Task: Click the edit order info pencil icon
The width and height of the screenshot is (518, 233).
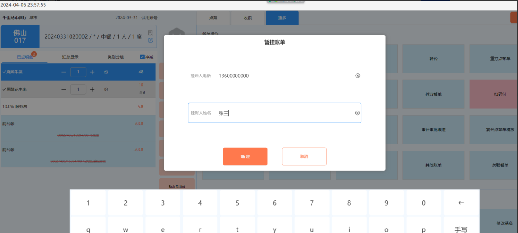Action: pyautogui.click(x=151, y=40)
